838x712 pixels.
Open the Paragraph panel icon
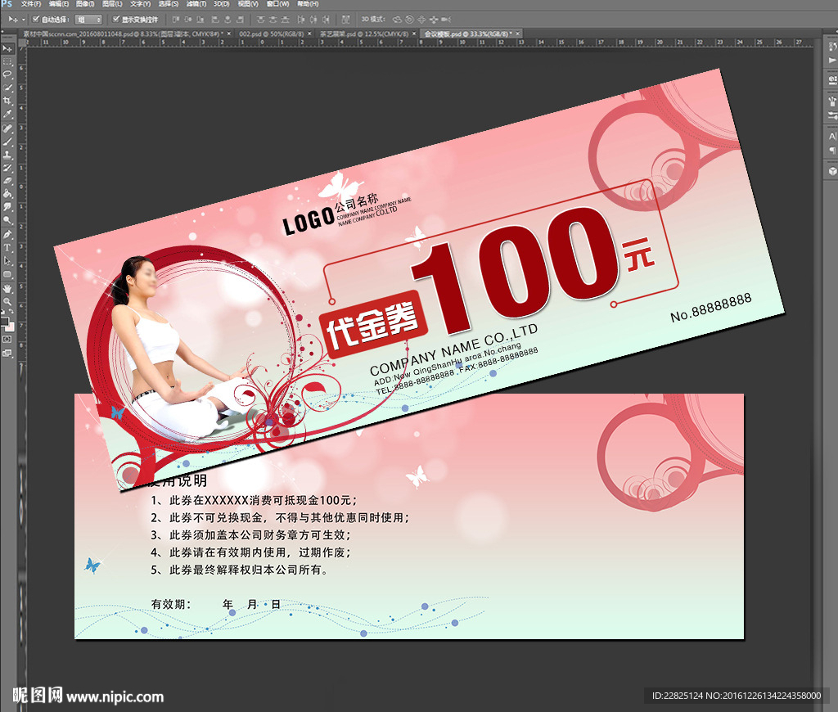(832, 150)
